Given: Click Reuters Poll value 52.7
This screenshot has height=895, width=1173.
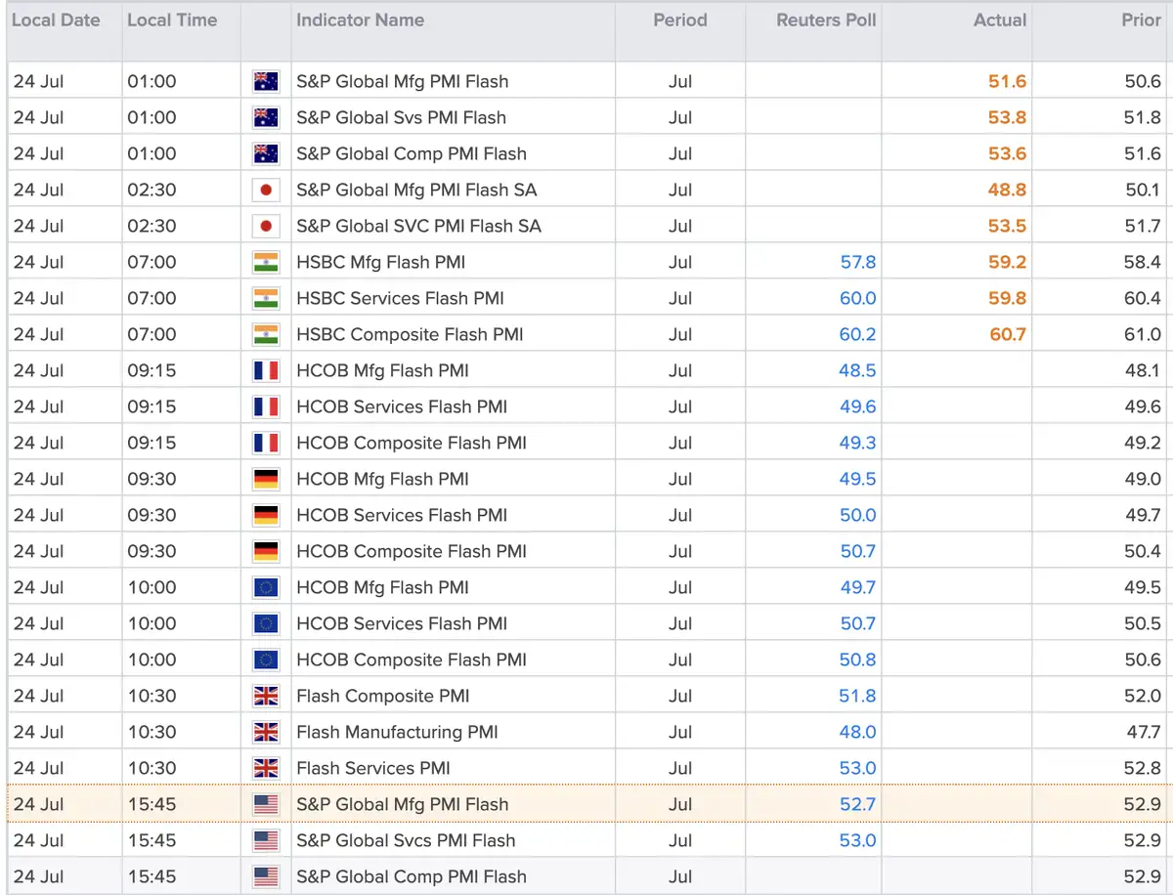Looking at the screenshot, I should point(858,805).
